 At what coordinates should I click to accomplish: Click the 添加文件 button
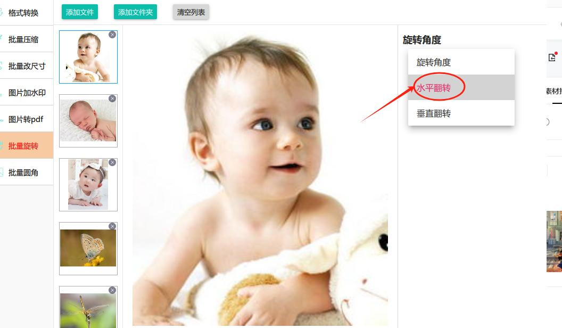pos(80,12)
